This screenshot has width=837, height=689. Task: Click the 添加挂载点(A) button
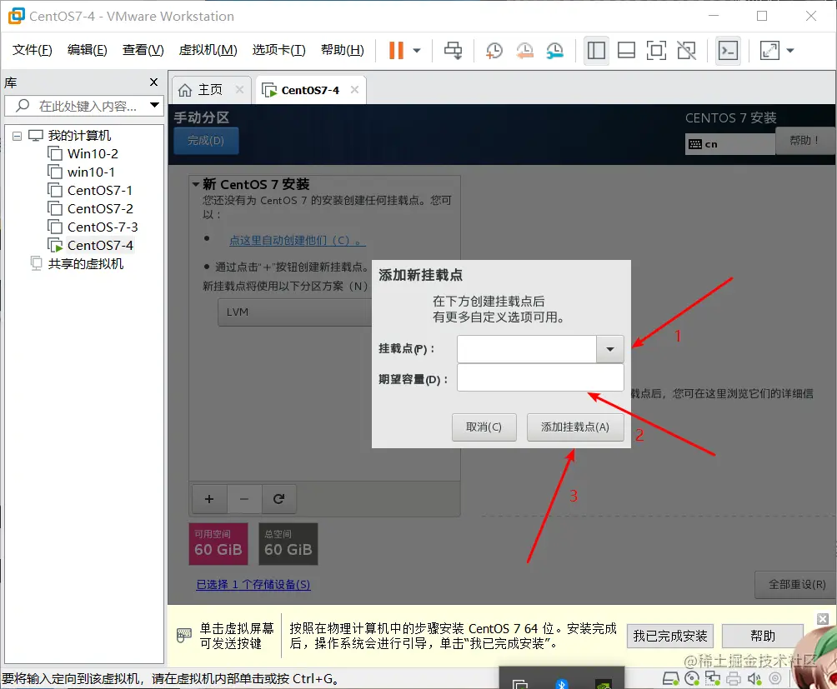(575, 427)
